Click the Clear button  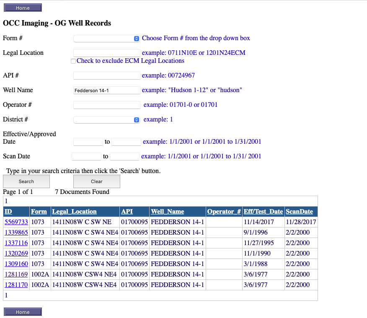point(97,181)
